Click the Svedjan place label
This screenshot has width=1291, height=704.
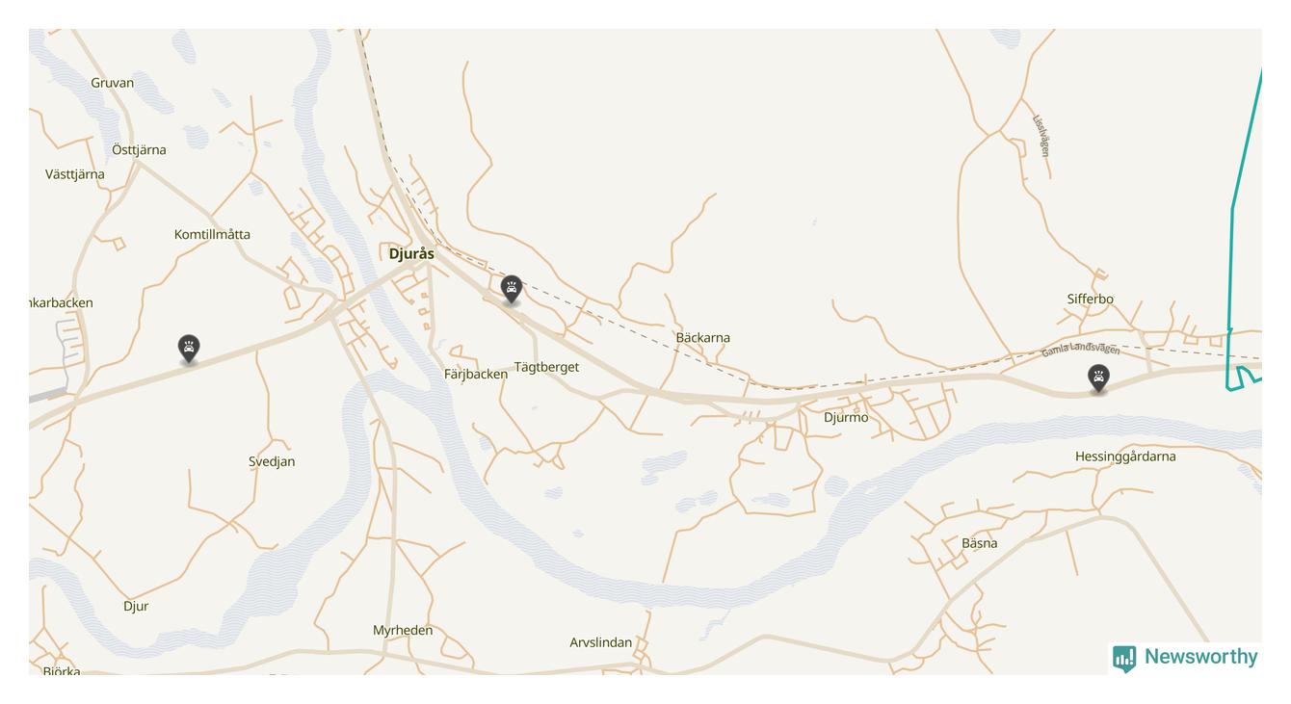pos(272,462)
